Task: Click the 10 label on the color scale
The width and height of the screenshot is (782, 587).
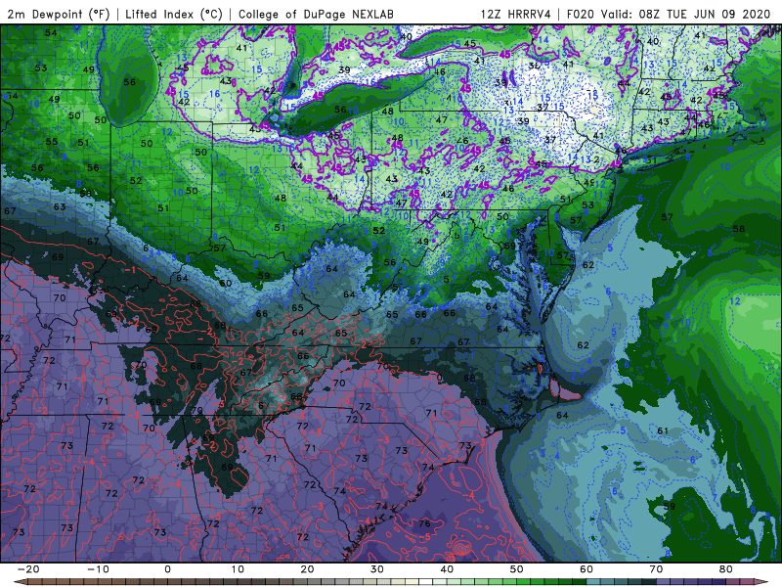Action: click(238, 569)
